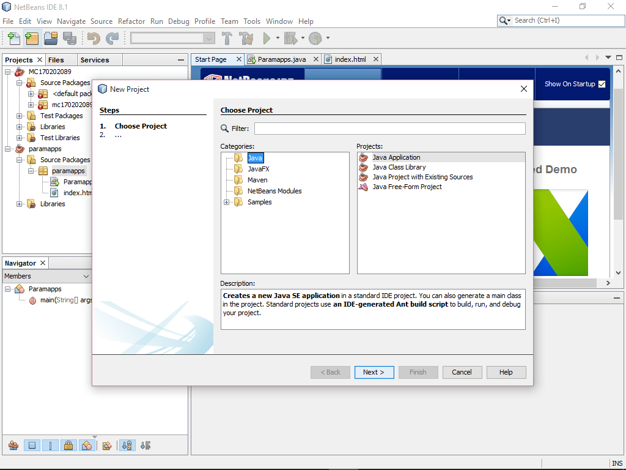Expand the Test Packages node
This screenshot has width=626, height=470.
19,116
